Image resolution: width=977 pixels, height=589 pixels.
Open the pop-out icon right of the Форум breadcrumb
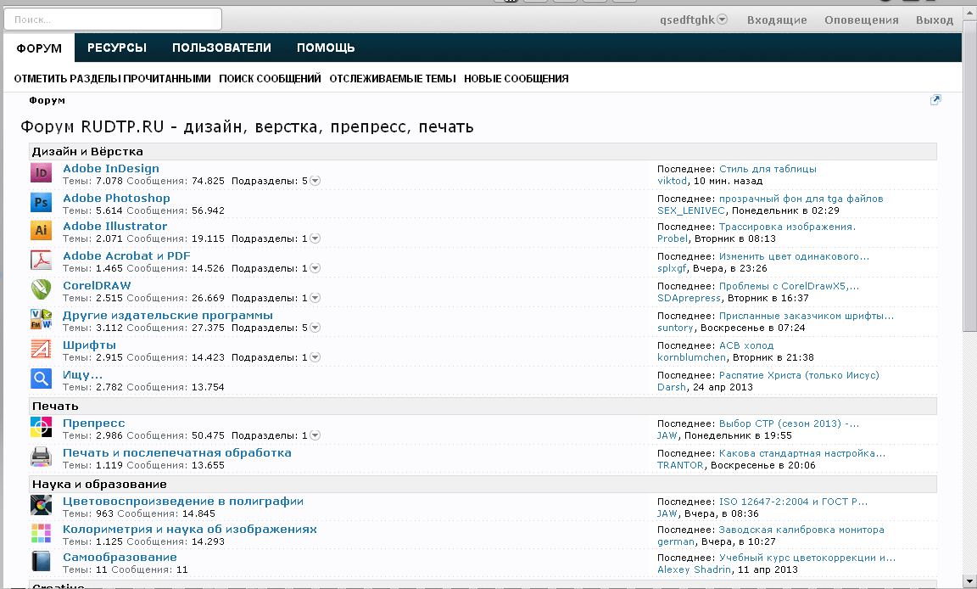(x=935, y=100)
